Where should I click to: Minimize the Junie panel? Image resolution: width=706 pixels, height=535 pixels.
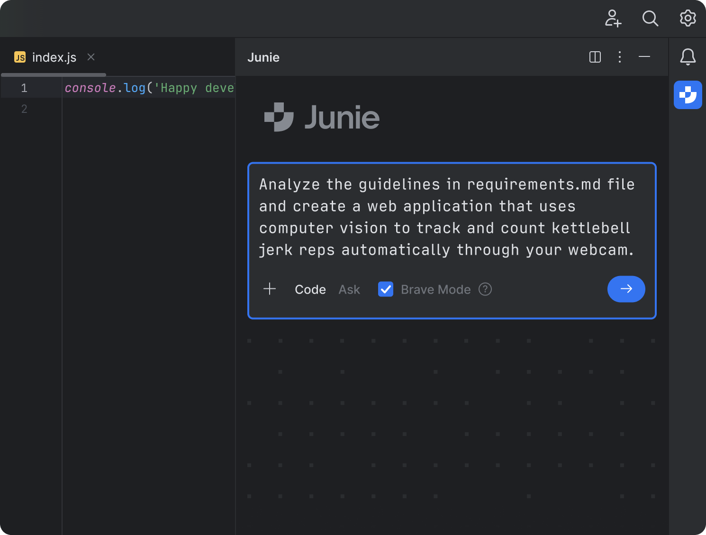644,57
